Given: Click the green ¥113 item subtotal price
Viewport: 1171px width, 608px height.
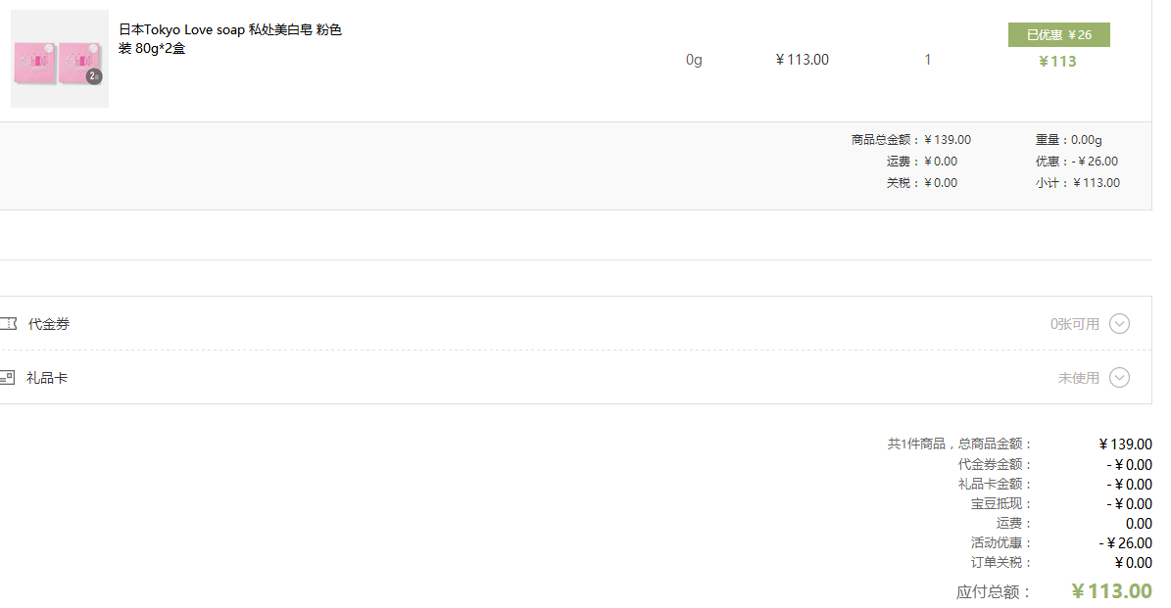Looking at the screenshot, I should click(1057, 62).
